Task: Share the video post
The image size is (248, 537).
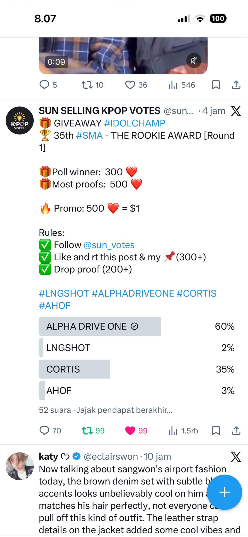Action: [236, 85]
